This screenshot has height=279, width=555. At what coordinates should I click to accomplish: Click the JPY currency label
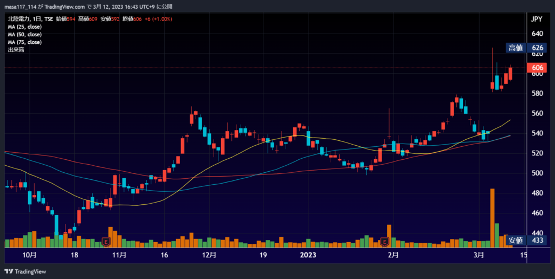pyautogui.click(x=537, y=20)
